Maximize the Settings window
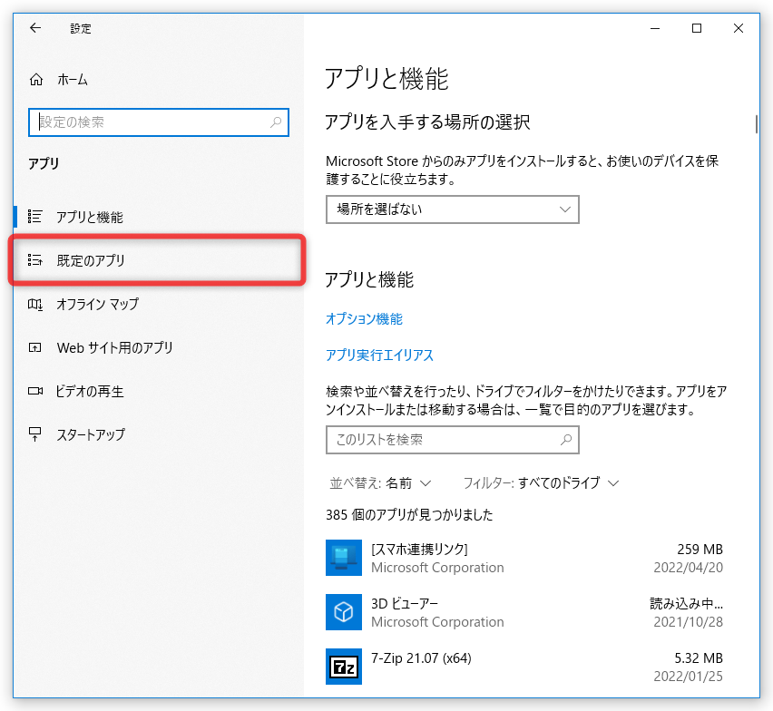Image resolution: width=773 pixels, height=711 pixels. pos(697,29)
